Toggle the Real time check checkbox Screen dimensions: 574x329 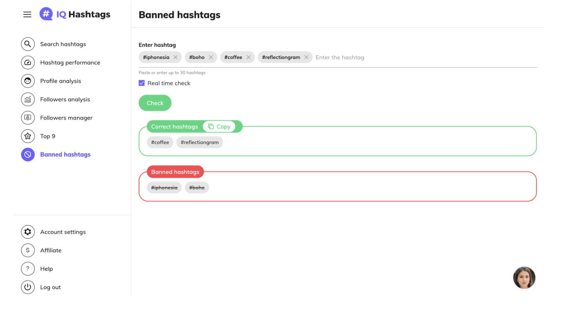[142, 83]
